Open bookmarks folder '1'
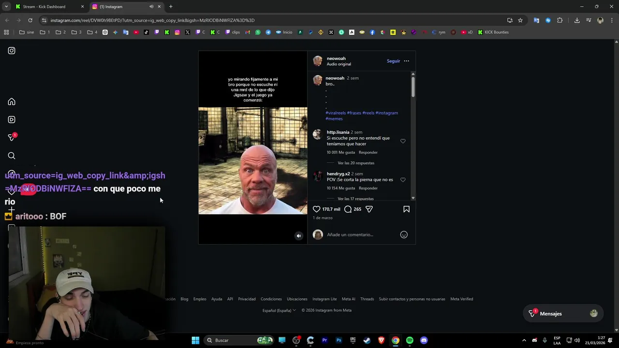This screenshot has height=348, width=619. (x=44, y=32)
